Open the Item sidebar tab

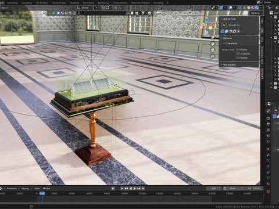262,21
